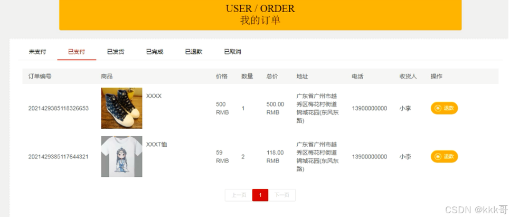Open the 未支付 orders tab
Screen dimensions: 510x219
point(37,52)
